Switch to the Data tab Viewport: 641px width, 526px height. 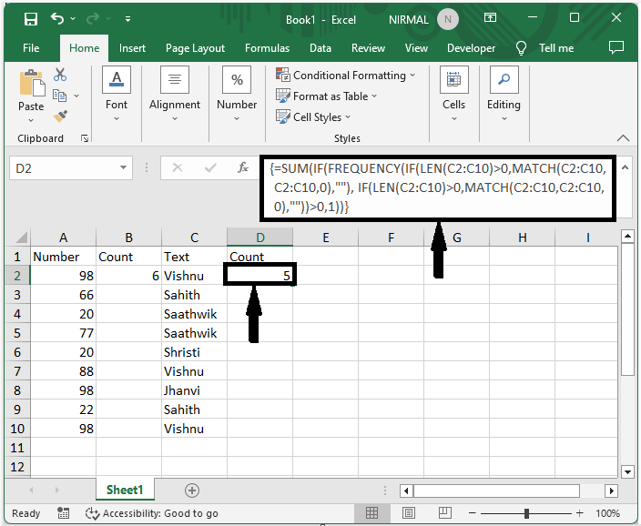click(x=320, y=48)
